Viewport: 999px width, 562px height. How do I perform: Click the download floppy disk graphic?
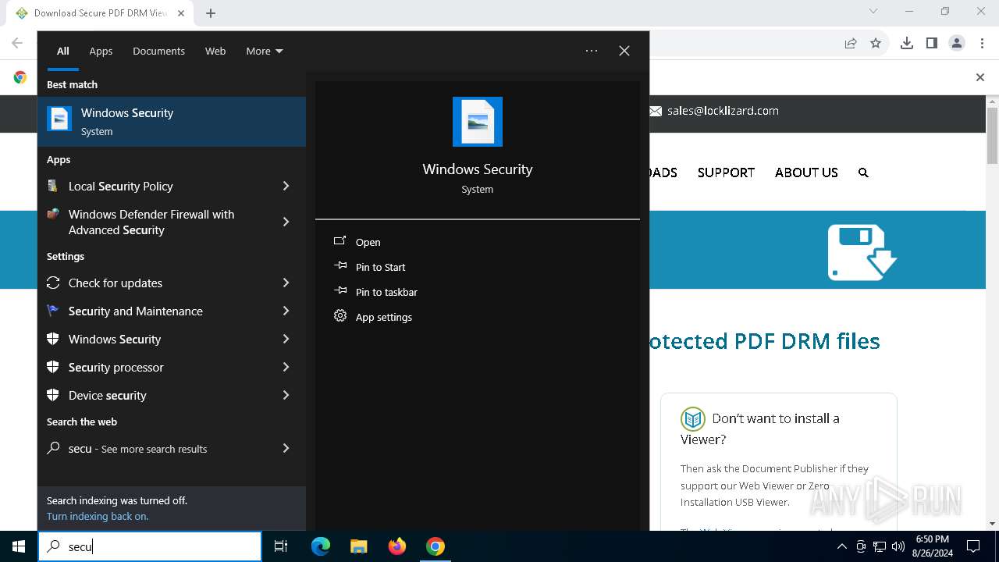pos(862,252)
